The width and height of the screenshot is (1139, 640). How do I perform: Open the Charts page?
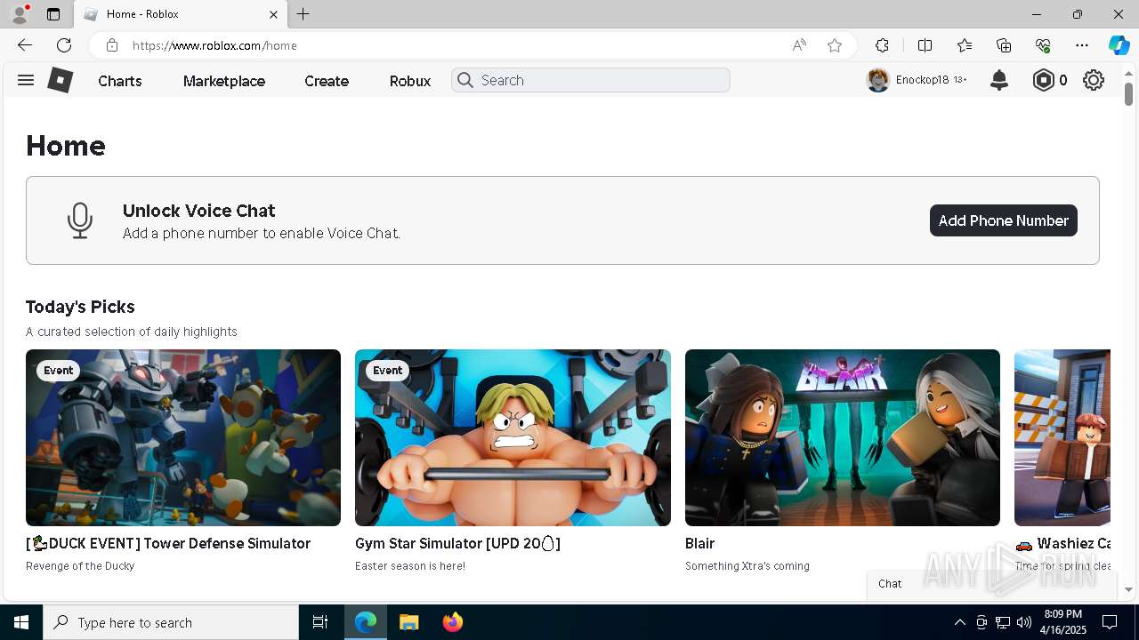120,81
